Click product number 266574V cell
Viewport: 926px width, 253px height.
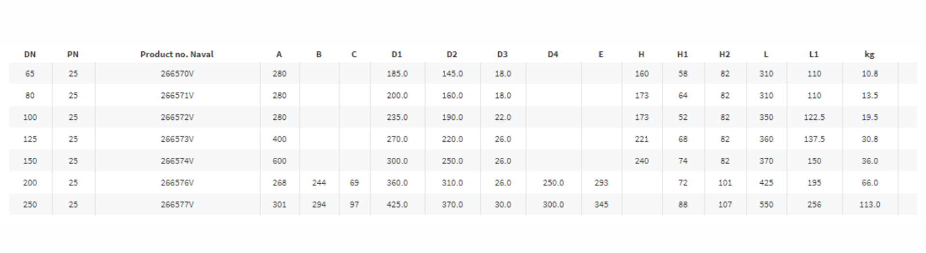(177, 161)
